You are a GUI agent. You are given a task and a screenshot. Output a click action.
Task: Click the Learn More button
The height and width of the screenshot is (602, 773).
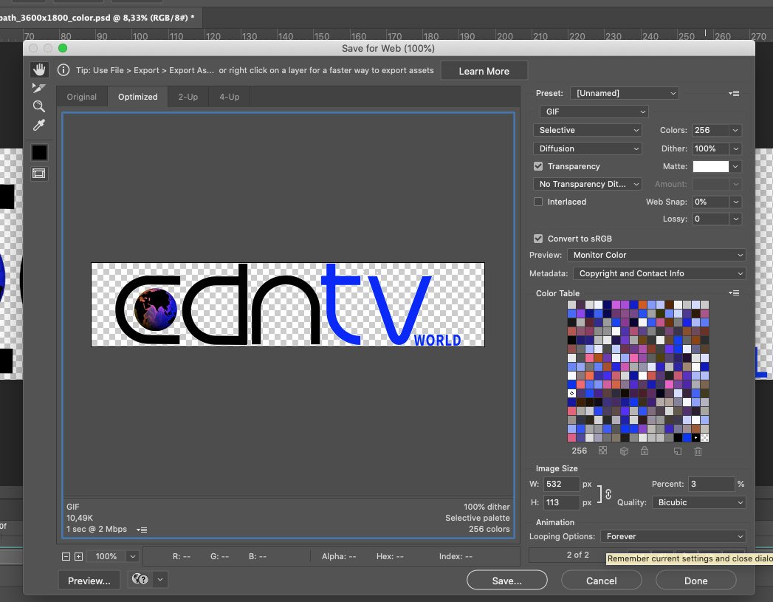tap(484, 71)
